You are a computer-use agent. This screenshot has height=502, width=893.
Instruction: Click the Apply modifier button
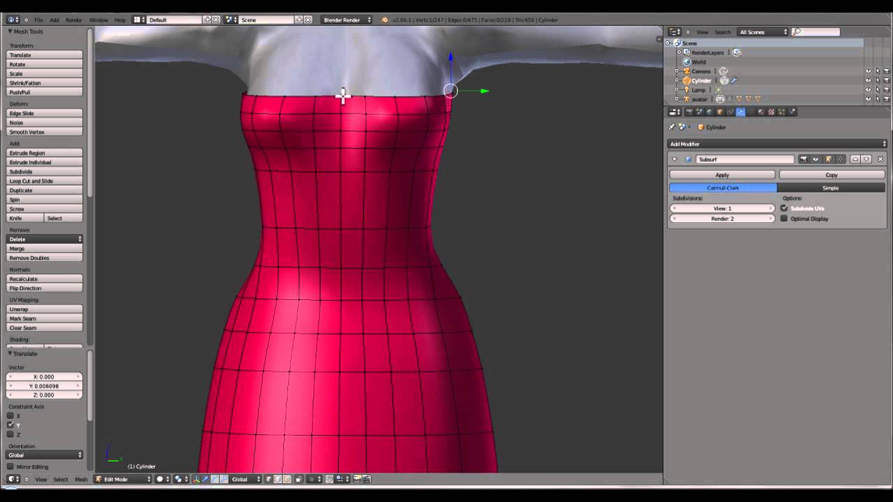[722, 175]
